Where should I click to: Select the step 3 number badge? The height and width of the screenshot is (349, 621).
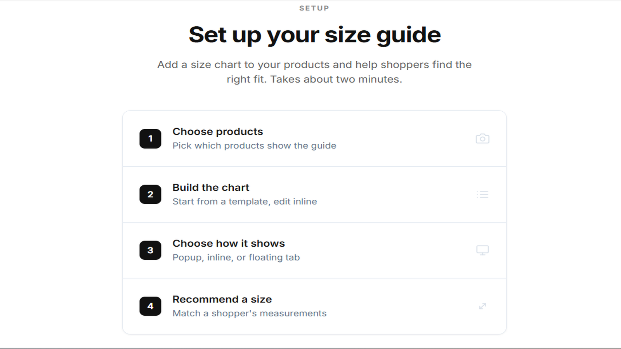[150, 250]
